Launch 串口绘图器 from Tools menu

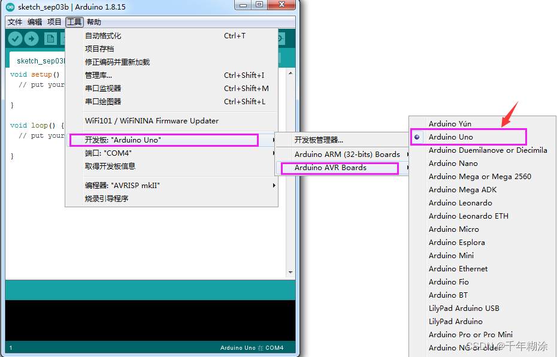tap(171, 102)
